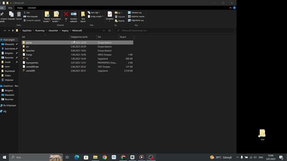Click Diğerlerini seç (invert selection)
This screenshot has height=161, width=287.
click(135, 20)
